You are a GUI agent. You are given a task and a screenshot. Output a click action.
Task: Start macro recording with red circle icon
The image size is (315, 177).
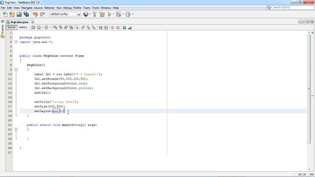point(113,28)
